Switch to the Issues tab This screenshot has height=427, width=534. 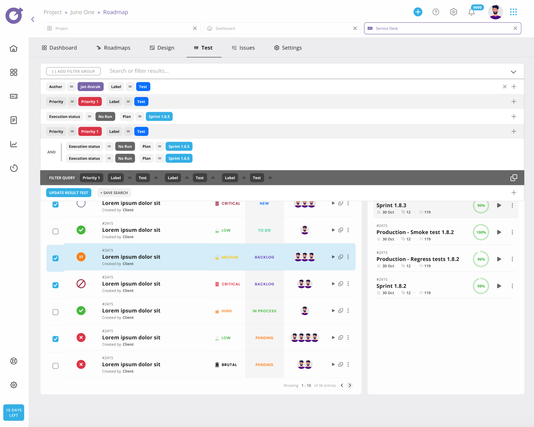[243, 48]
